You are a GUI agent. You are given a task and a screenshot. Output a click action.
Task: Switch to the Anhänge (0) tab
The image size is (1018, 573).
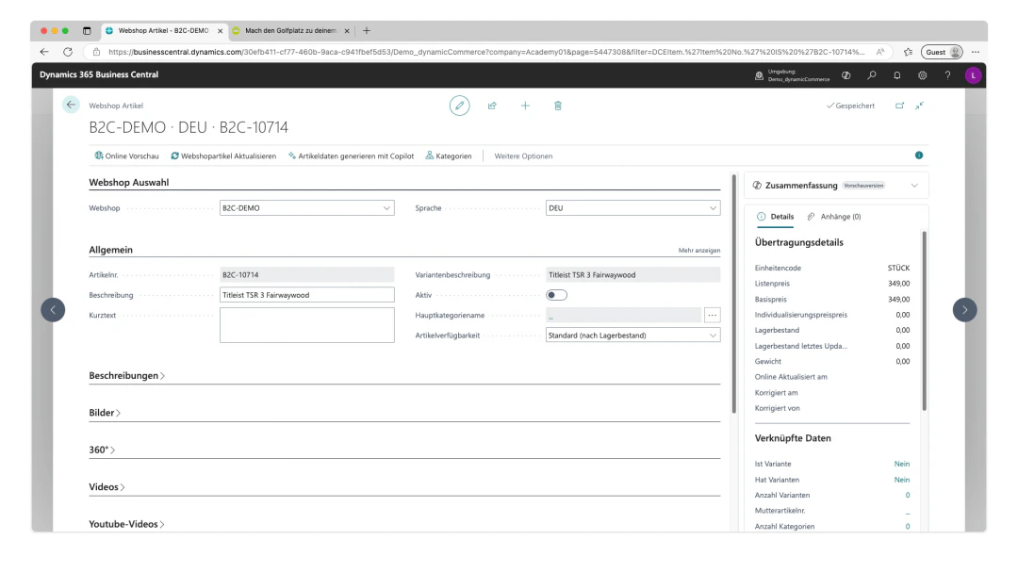tap(834, 217)
